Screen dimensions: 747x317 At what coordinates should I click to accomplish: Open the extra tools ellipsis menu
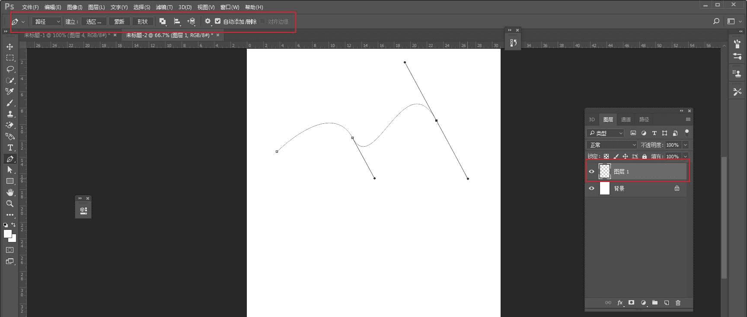(10, 215)
